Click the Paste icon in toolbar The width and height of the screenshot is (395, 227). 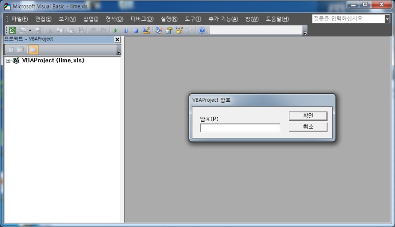71,30
